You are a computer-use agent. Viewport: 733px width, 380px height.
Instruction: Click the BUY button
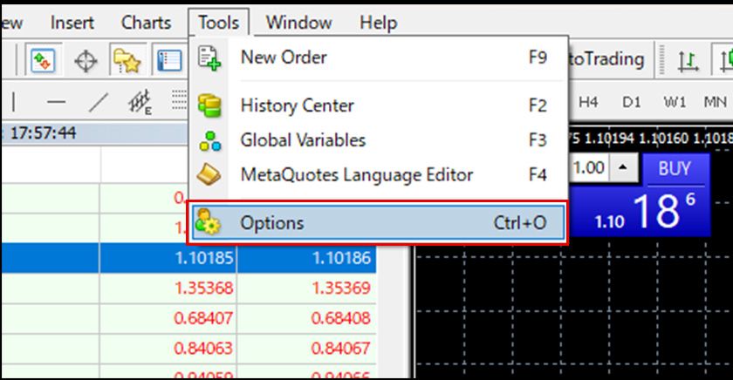674,168
